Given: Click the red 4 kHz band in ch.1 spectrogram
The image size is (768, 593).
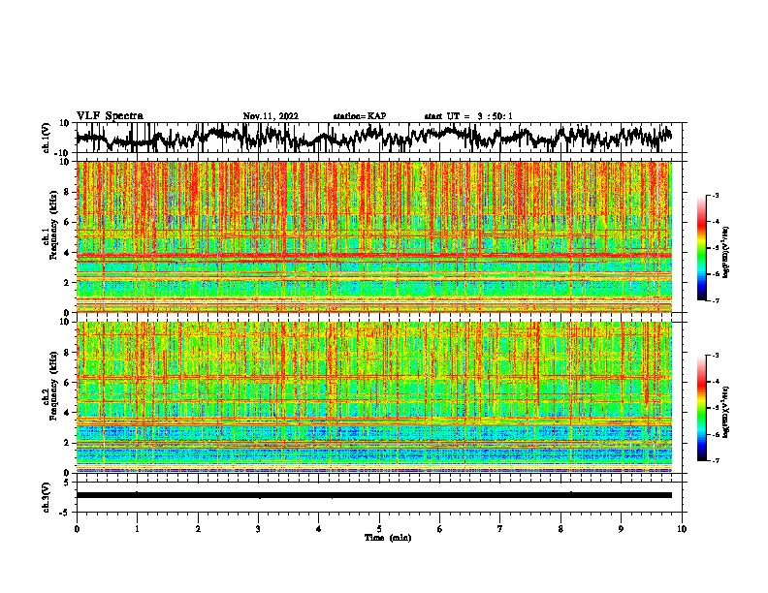Looking at the screenshot, I should [373, 256].
